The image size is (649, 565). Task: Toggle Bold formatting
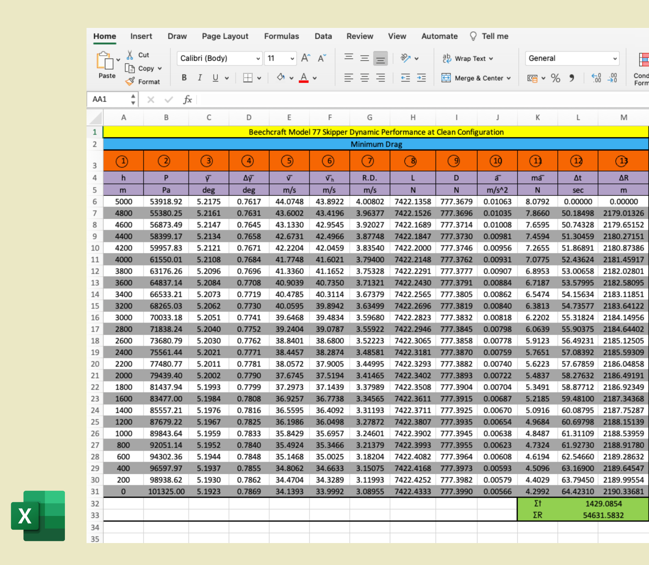(184, 78)
